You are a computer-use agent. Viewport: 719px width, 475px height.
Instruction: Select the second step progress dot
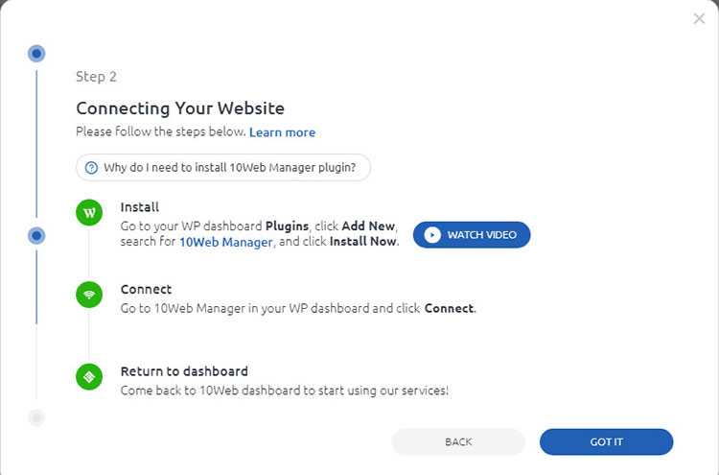coord(36,235)
